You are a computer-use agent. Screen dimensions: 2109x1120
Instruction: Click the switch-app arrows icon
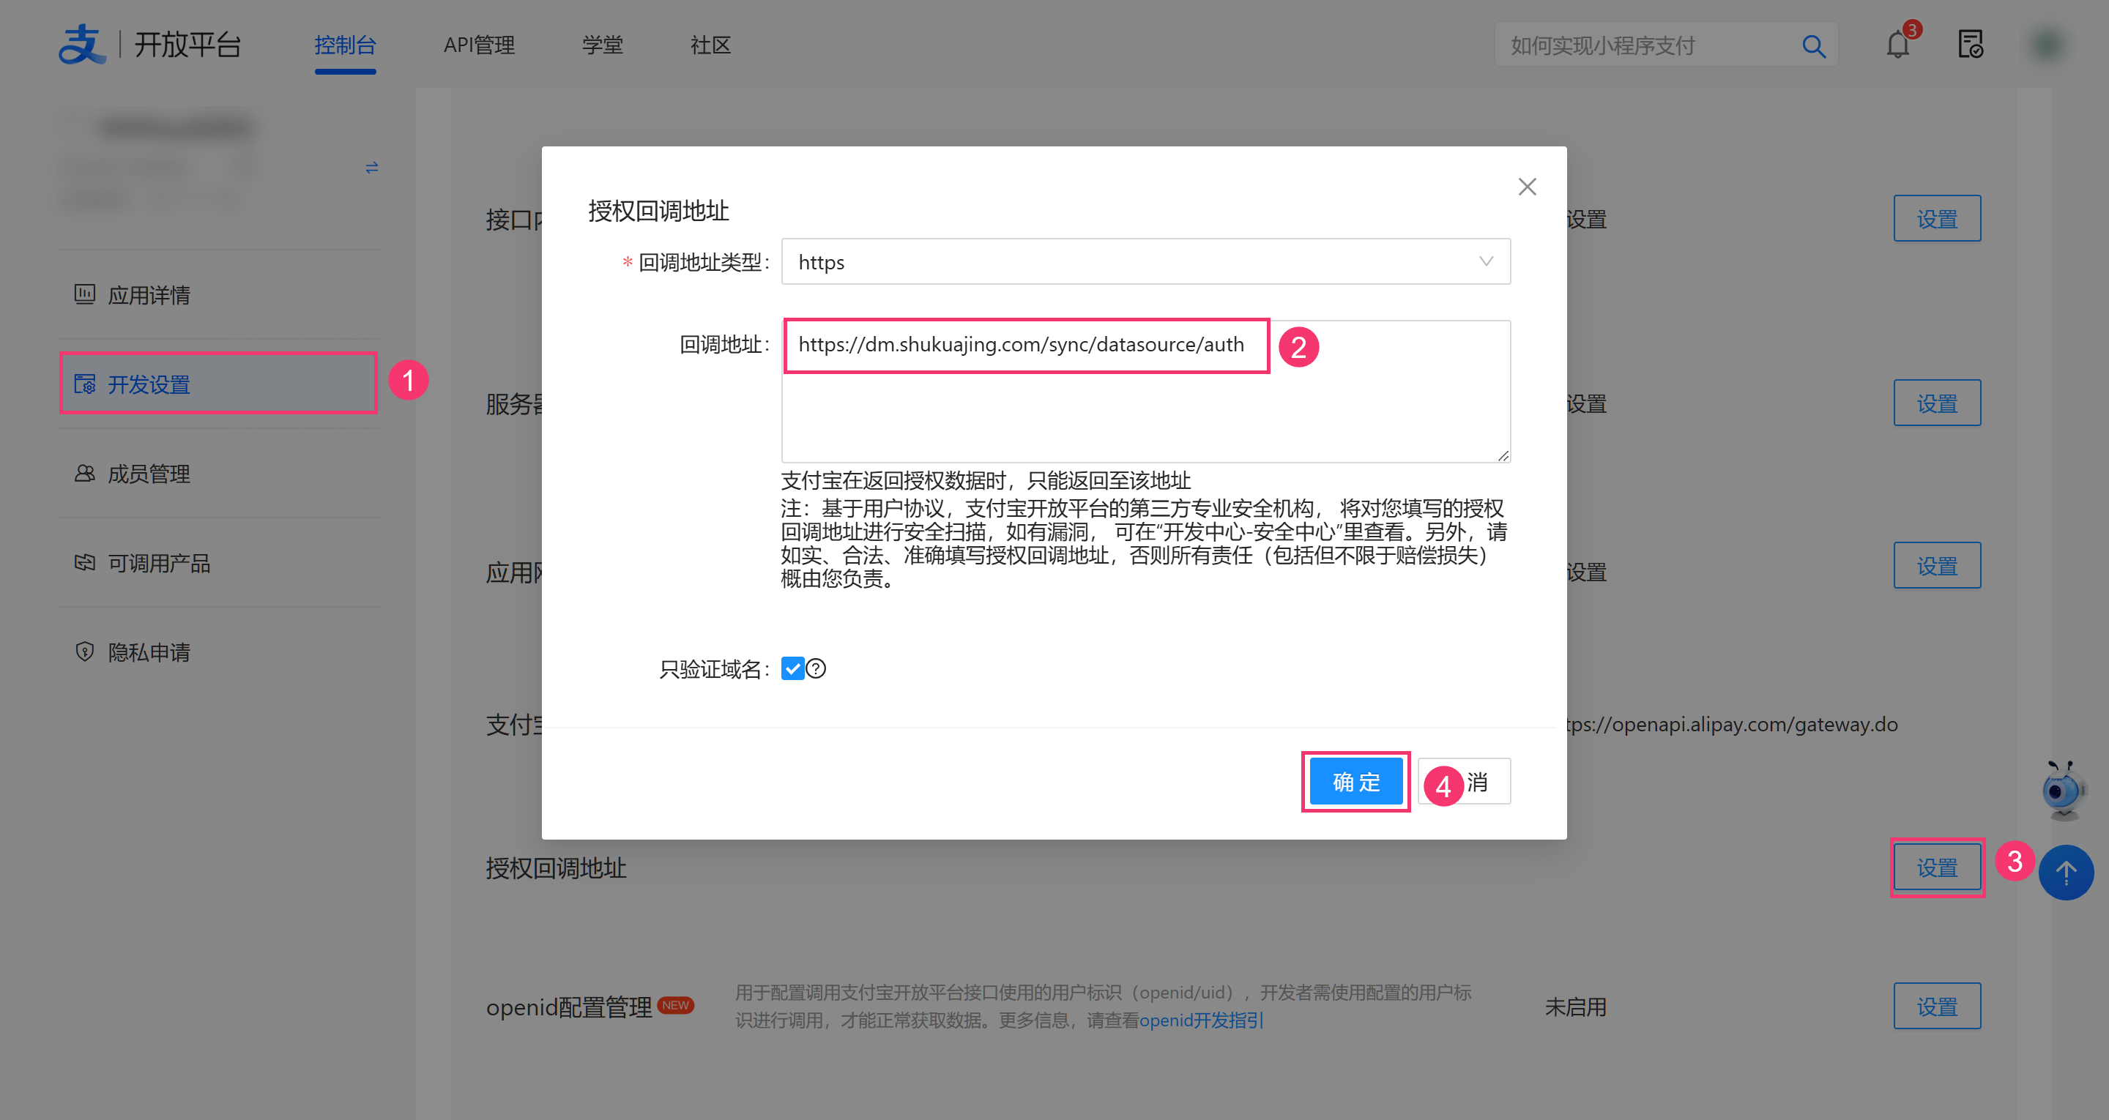click(x=372, y=167)
